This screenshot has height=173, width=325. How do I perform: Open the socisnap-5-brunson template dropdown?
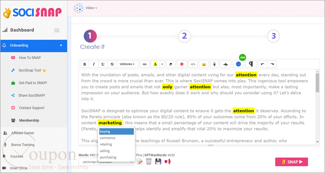106,162
